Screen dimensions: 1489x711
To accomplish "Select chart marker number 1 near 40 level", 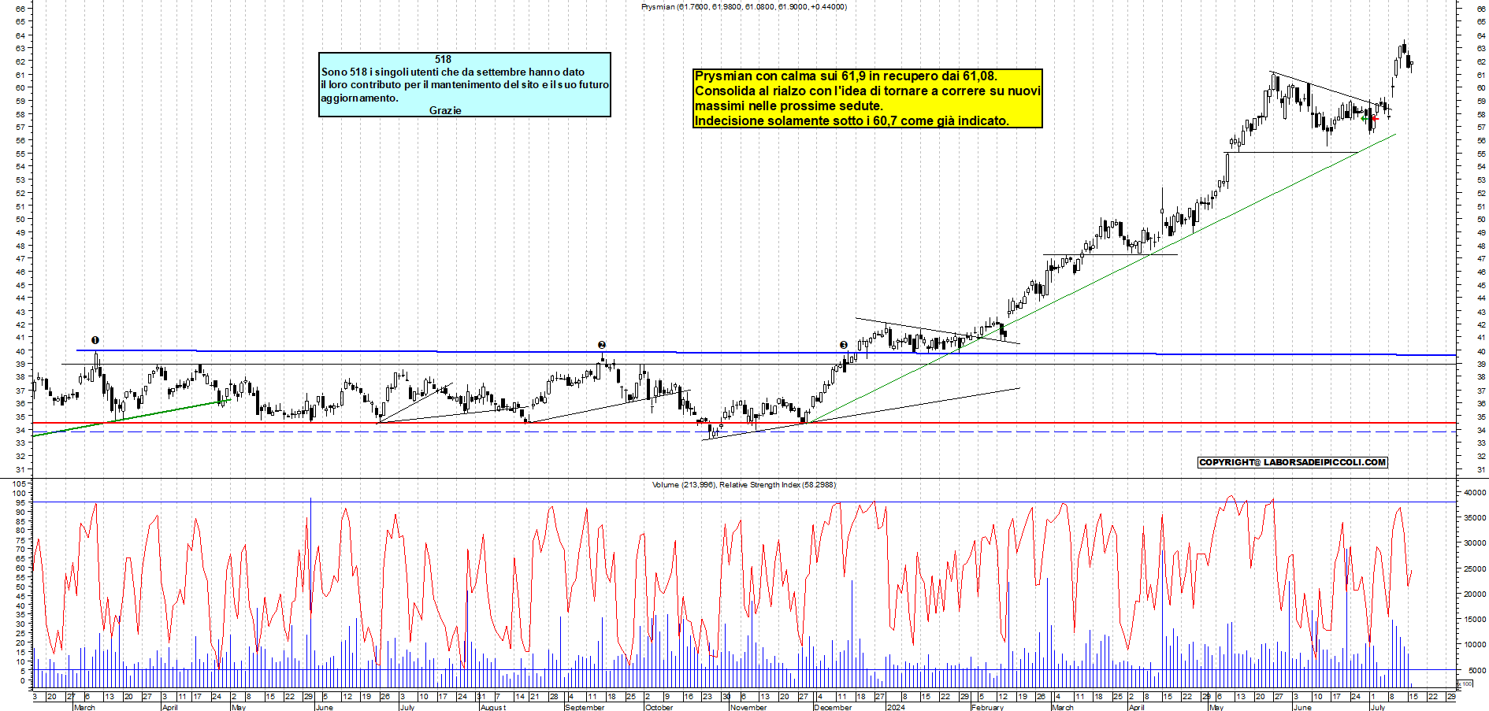I will [x=95, y=340].
